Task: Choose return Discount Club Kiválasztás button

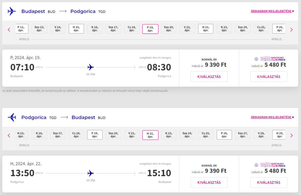Action: pyautogui.click(x=269, y=183)
